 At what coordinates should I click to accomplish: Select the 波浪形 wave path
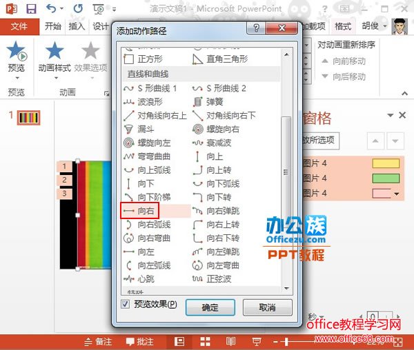click(143, 102)
